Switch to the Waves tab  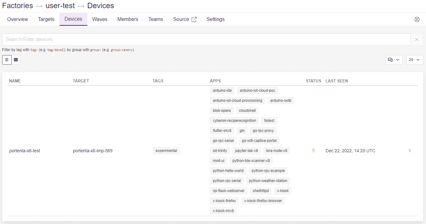[100, 19]
